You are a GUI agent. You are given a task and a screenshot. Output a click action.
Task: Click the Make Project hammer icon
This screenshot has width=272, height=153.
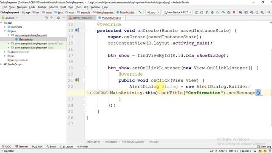140,12
